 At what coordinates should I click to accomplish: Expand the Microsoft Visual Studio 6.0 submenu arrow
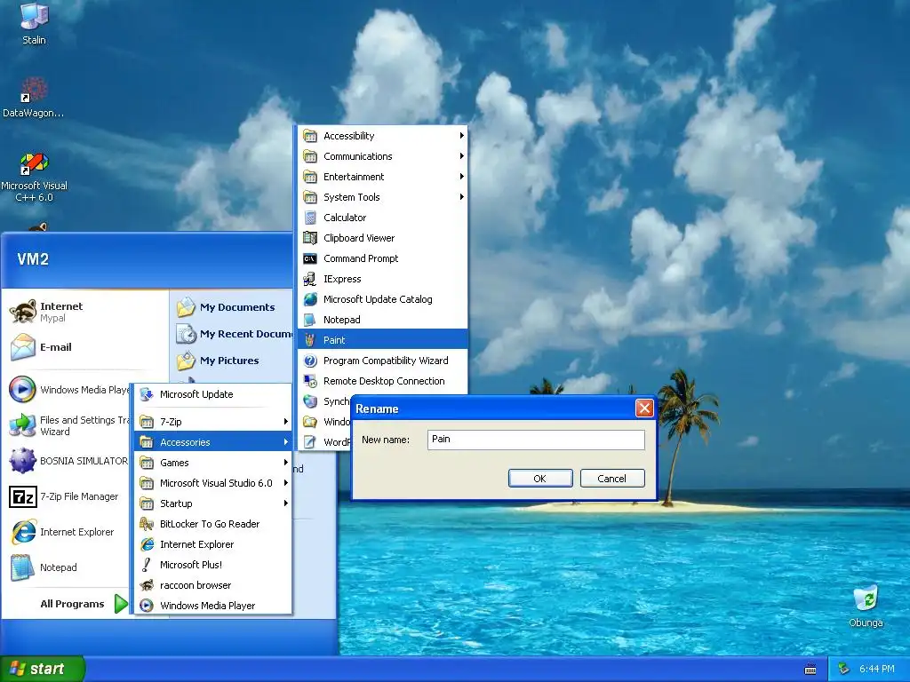coord(285,483)
